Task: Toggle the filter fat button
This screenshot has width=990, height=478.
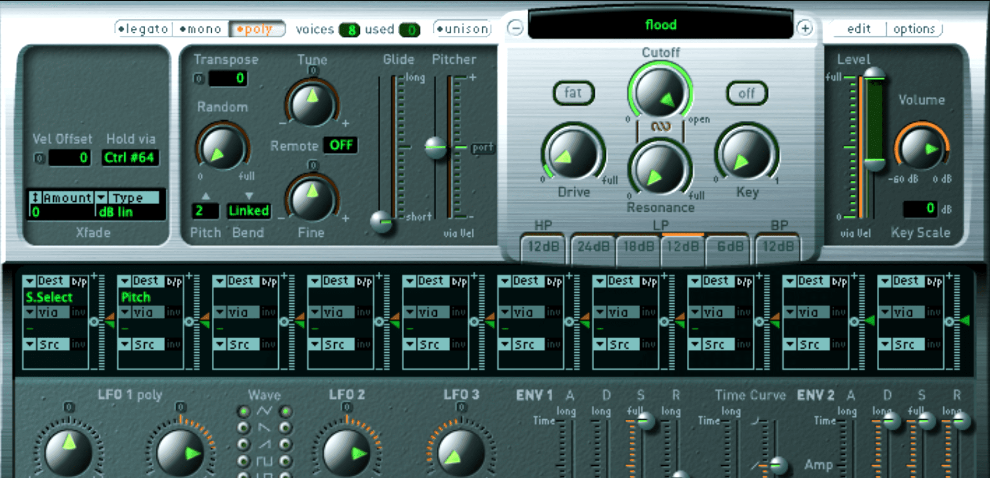Action: 574,93
